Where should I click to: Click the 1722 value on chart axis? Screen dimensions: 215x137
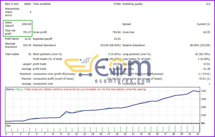204,91
